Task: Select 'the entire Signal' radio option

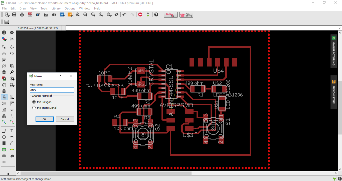Action: click(x=34, y=108)
